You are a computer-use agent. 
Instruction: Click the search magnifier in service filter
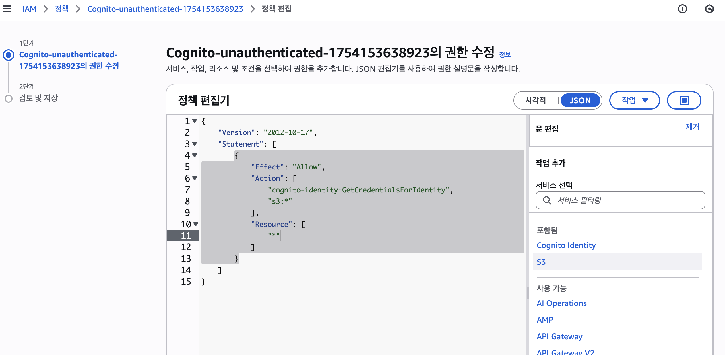point(547,200)
